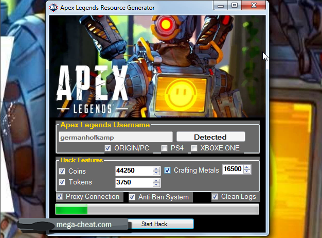Close the Resource Generator window
Viewport: 322px width, 238px height.
tap(254, 6)
